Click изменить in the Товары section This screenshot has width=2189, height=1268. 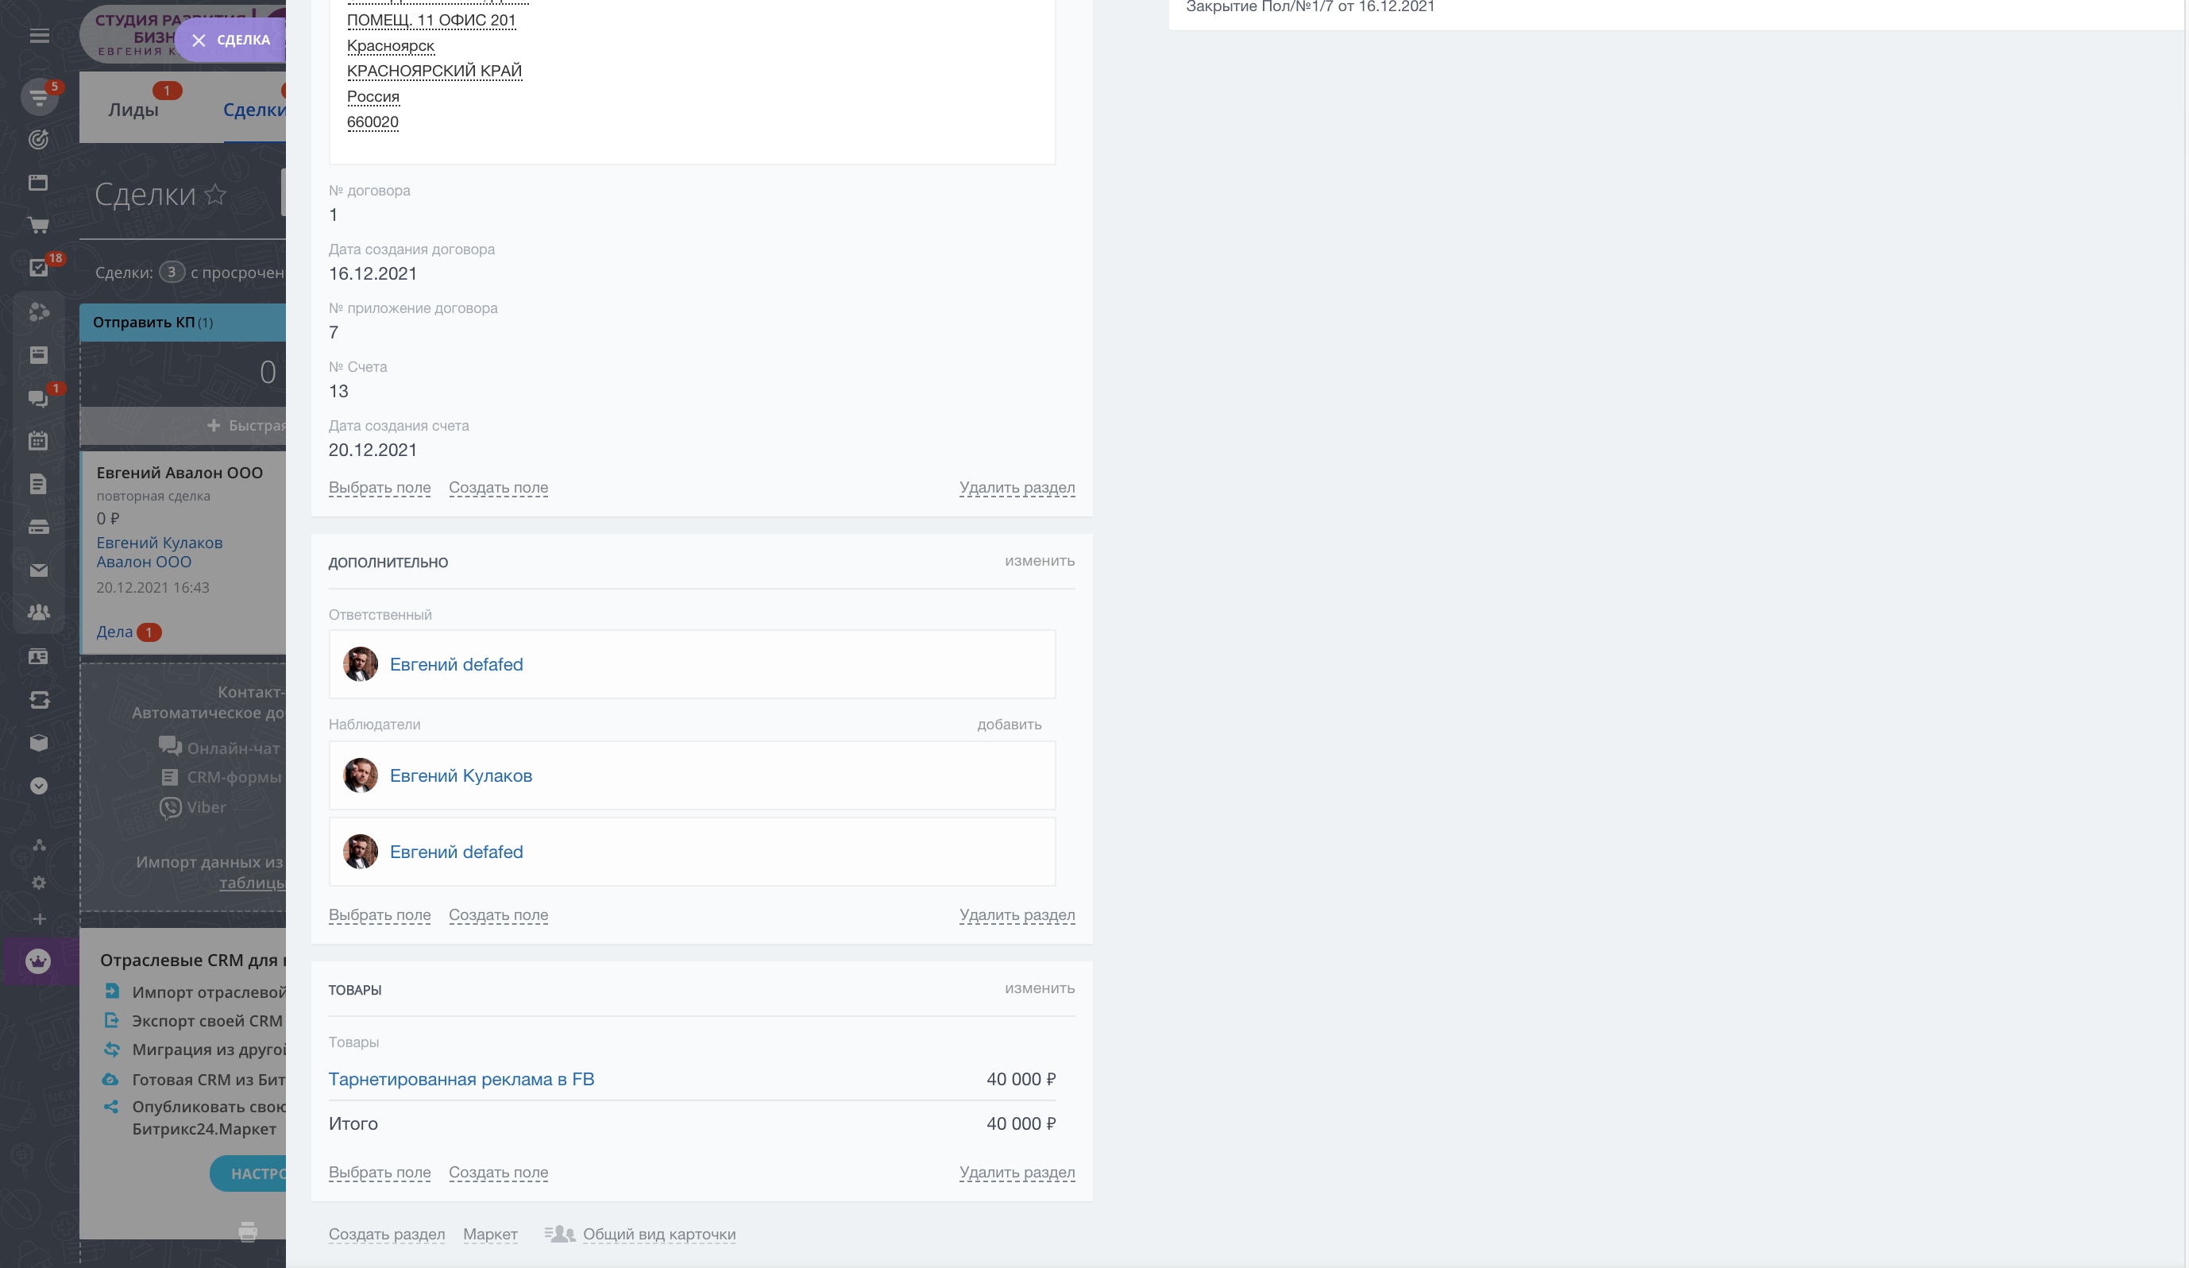(1039, 988)
